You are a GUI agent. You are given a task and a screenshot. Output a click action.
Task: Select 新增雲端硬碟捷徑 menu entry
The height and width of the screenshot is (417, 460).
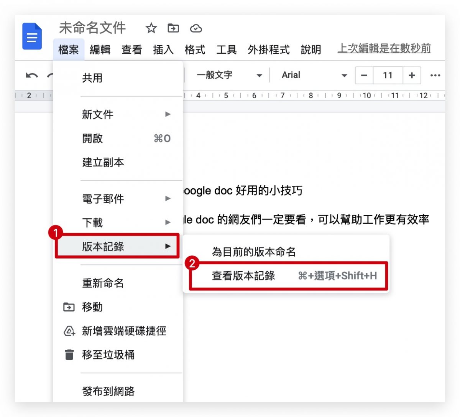(118, 331)
